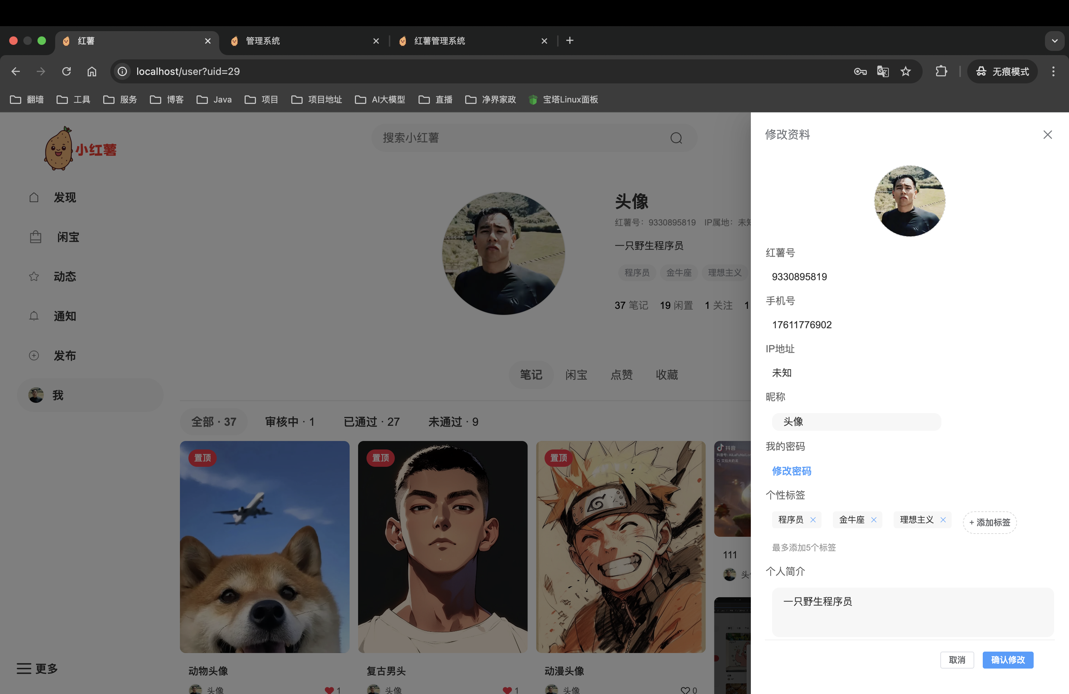1069x694 pixels.
Task: Click the Google Translate icon in address bar
Action: (883, 71)
